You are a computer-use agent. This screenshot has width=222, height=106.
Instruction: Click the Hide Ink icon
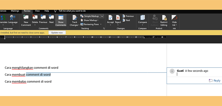174,17
